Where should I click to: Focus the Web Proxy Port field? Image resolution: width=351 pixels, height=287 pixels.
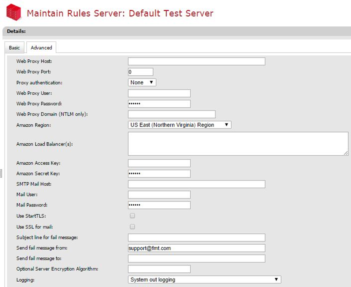click(140, 72)
